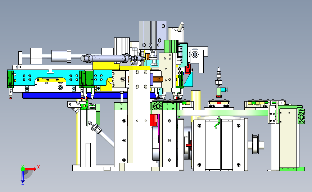Viewport: 312px width, 192px height.
Task: Pick the diagonal tube's hex fitting
Action: coord(96,129)
